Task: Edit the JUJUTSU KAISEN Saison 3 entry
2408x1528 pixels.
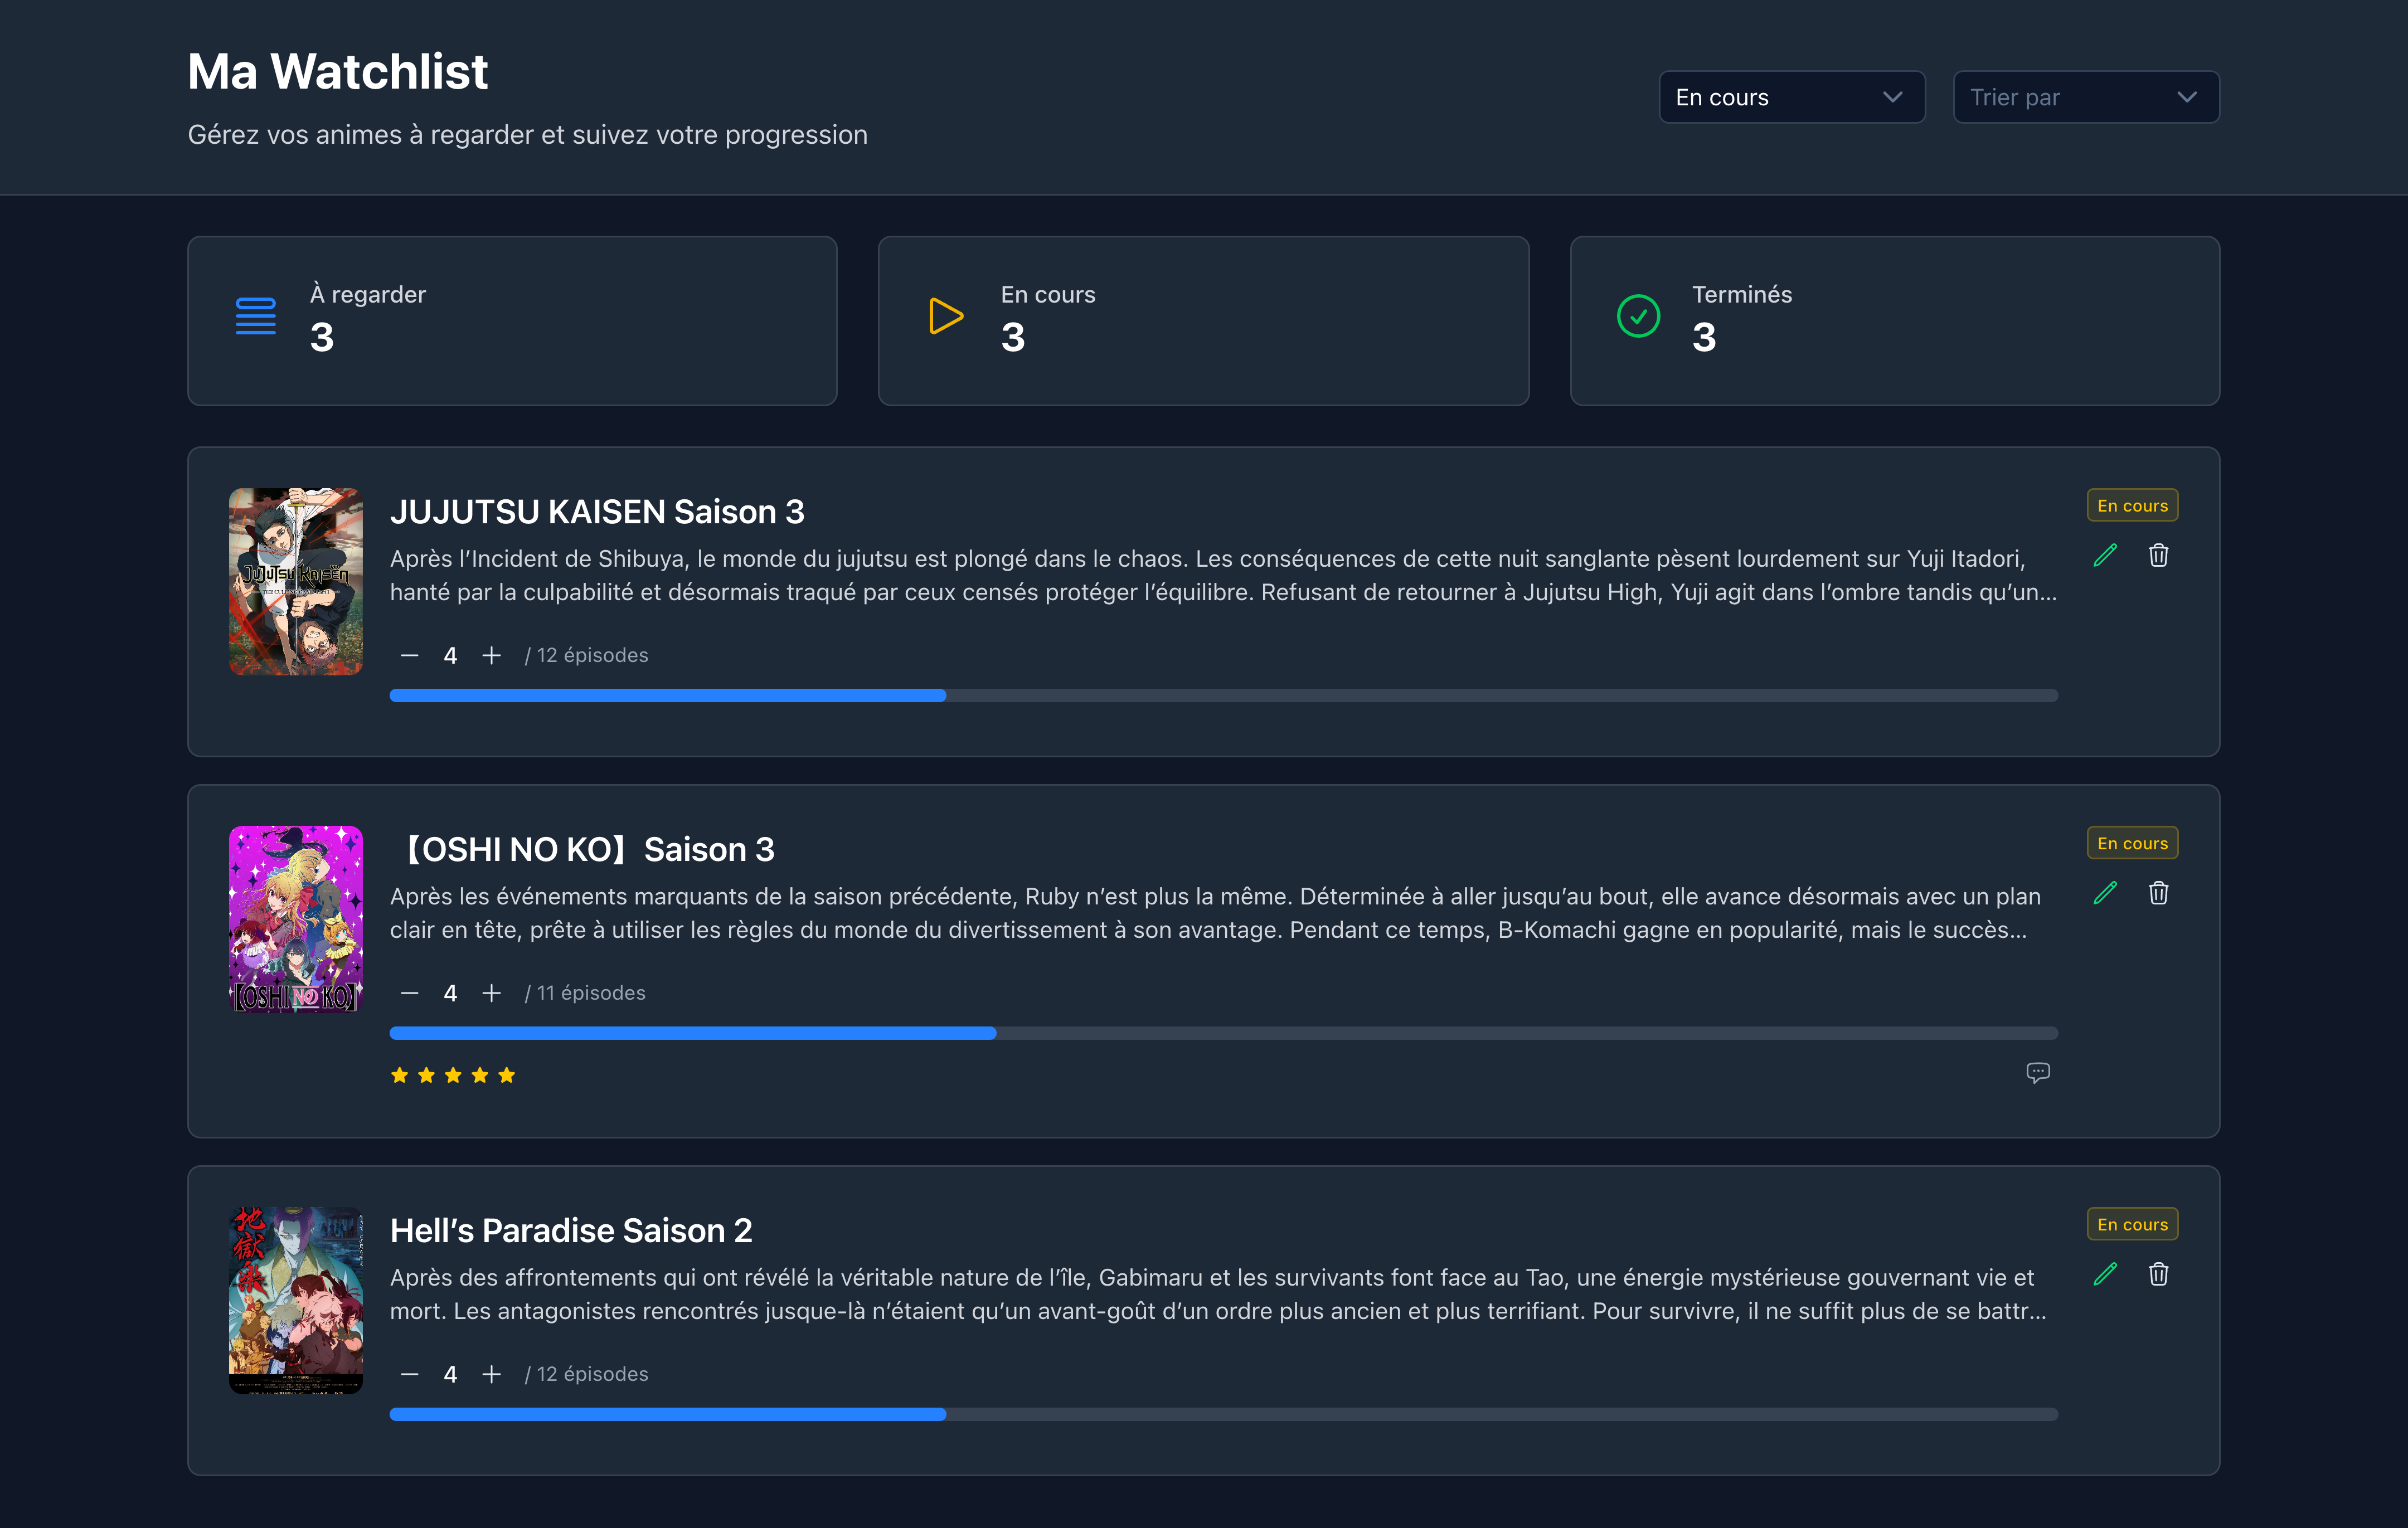Action: pyautogui.click(x=2105, y=555)
